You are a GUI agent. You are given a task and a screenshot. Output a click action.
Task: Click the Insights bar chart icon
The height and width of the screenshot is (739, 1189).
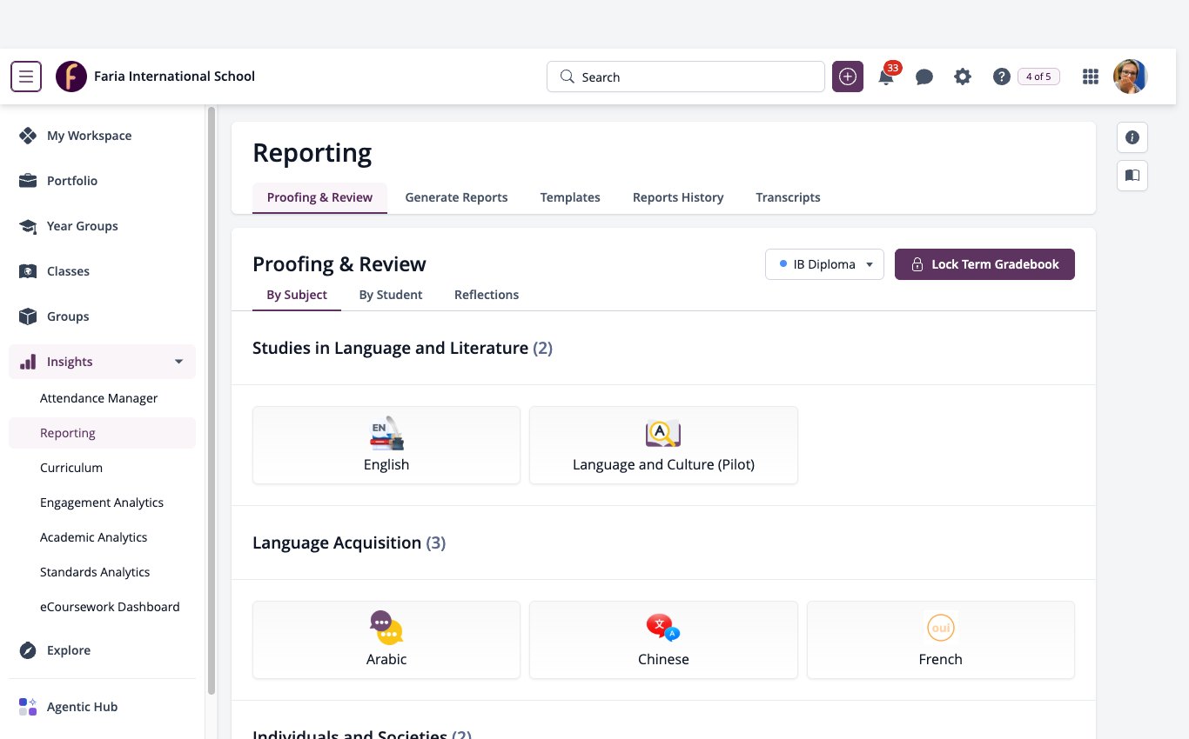coord(28,362)
